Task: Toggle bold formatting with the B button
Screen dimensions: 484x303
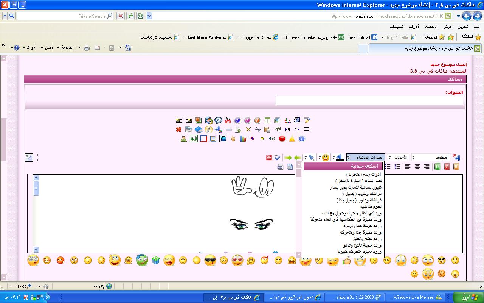Action: 456,167
